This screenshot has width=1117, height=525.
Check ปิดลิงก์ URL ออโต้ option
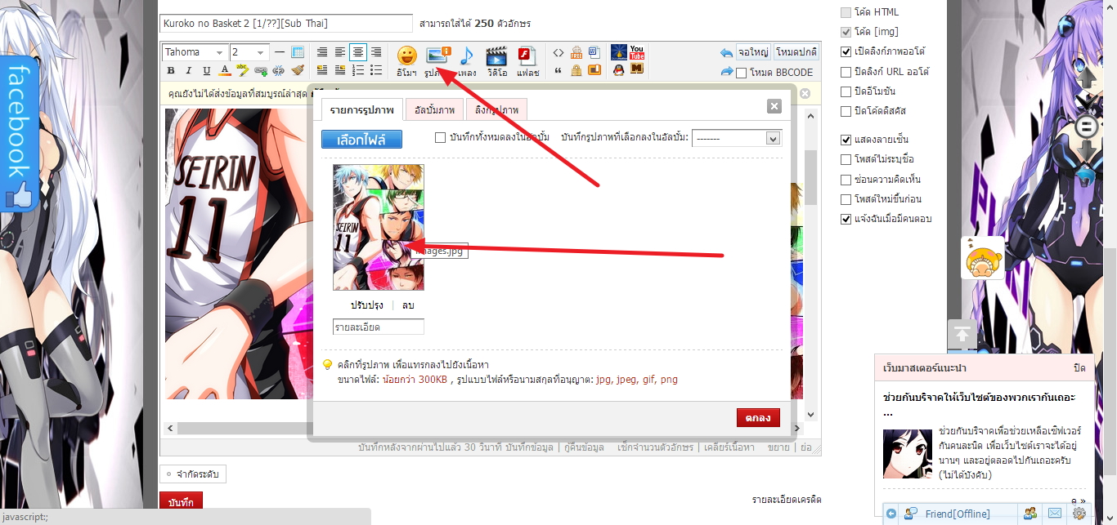click(x=846, y=71)
